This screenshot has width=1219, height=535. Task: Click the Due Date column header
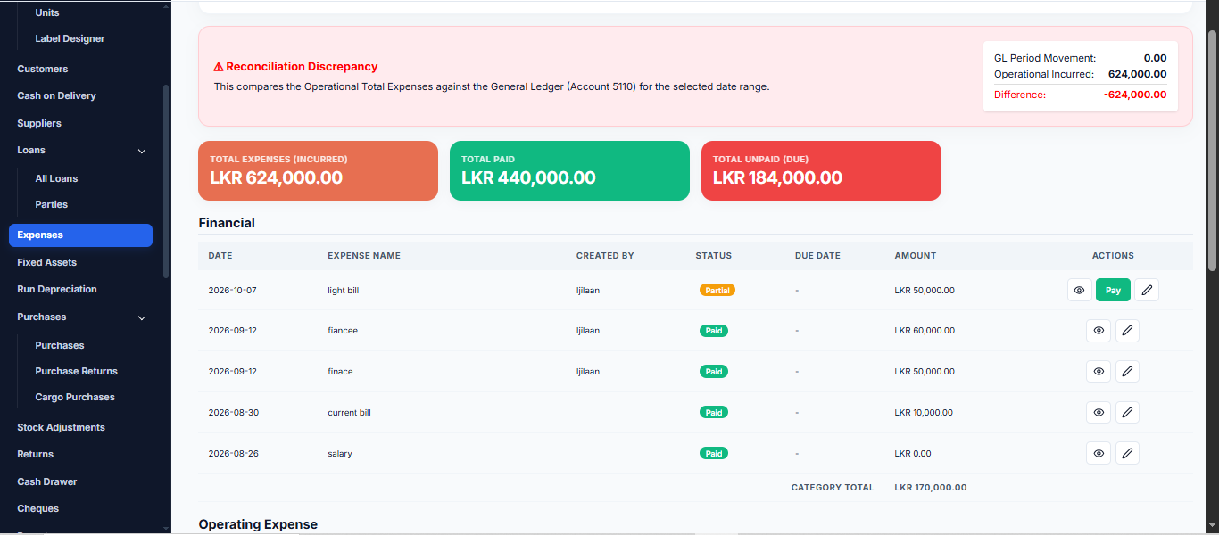point(817,256)
